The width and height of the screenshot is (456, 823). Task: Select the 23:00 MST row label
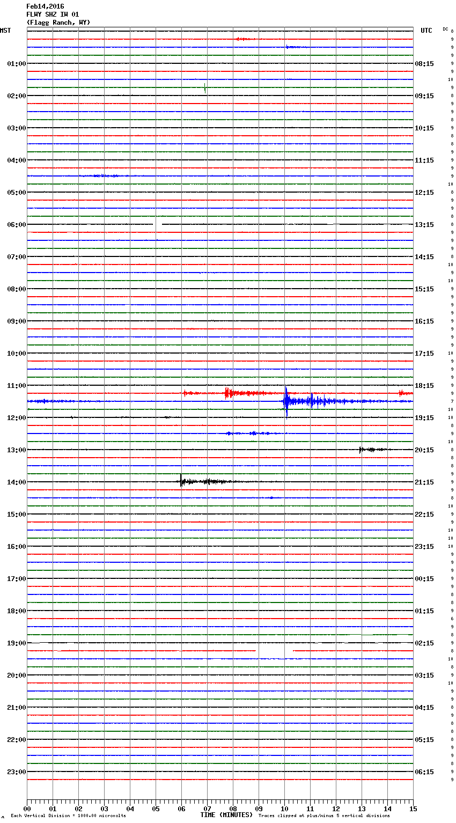coord(17,772)
